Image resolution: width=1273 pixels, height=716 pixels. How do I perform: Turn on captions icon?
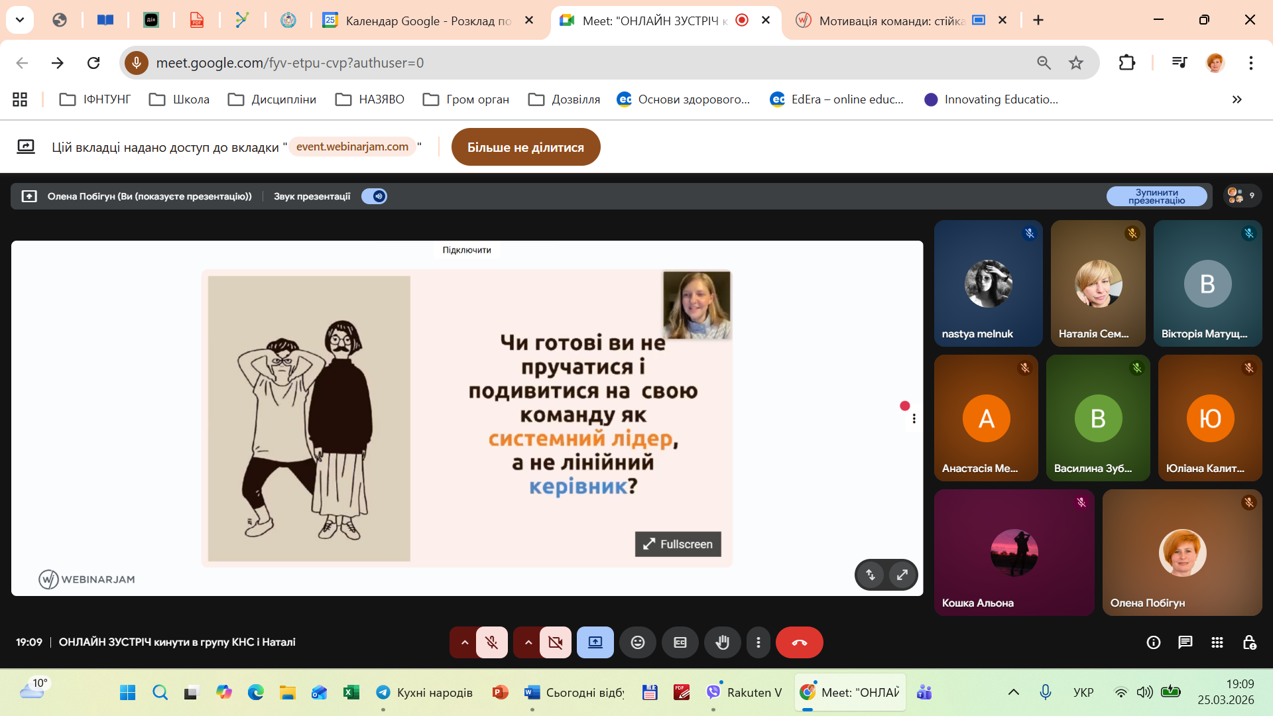click(x=680, y=642)
